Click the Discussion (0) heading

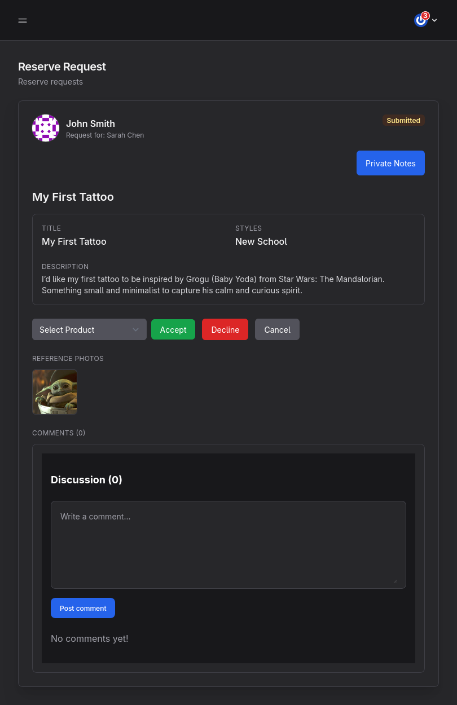(x=86, y=479)
